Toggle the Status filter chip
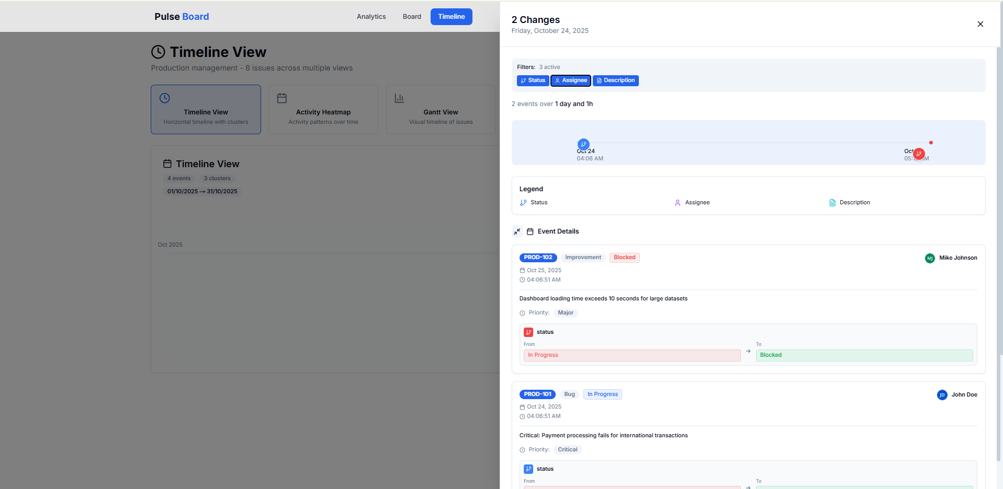Screen dimensions: 1003x489 pyautogui.click(x=533, y=80)
